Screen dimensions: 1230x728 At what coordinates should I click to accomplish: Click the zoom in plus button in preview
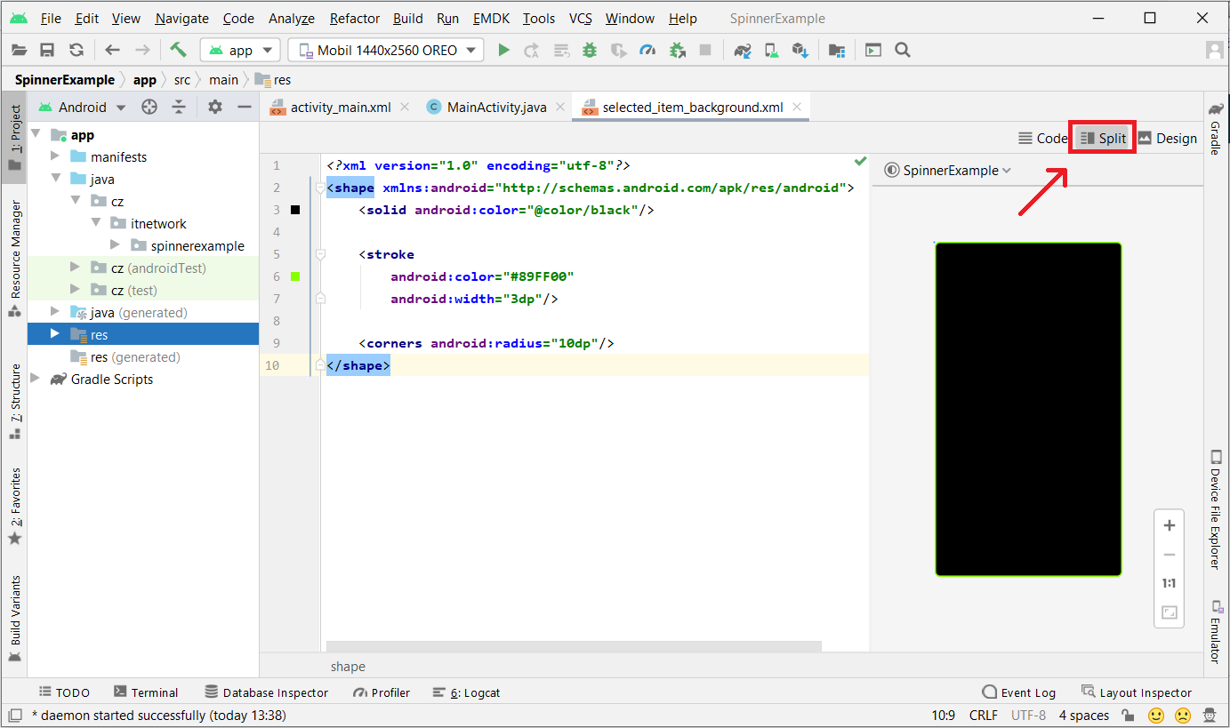[1169, 525]
